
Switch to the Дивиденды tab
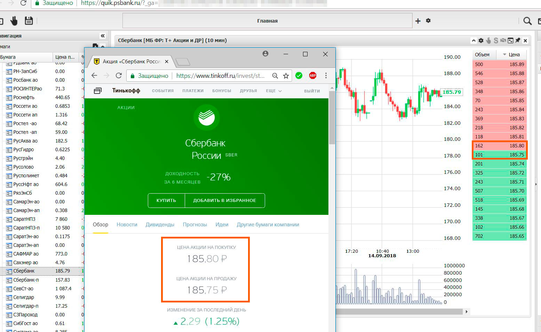[x=160, y=225]
